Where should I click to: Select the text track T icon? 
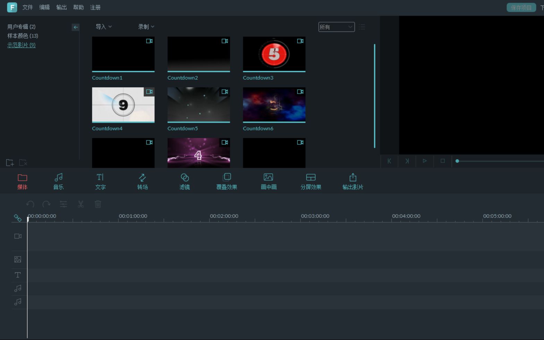18,275
